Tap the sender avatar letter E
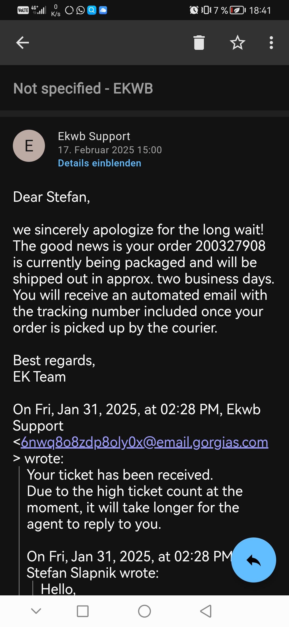The width and height of the screenshot is (289, 627). click(29, 146)
